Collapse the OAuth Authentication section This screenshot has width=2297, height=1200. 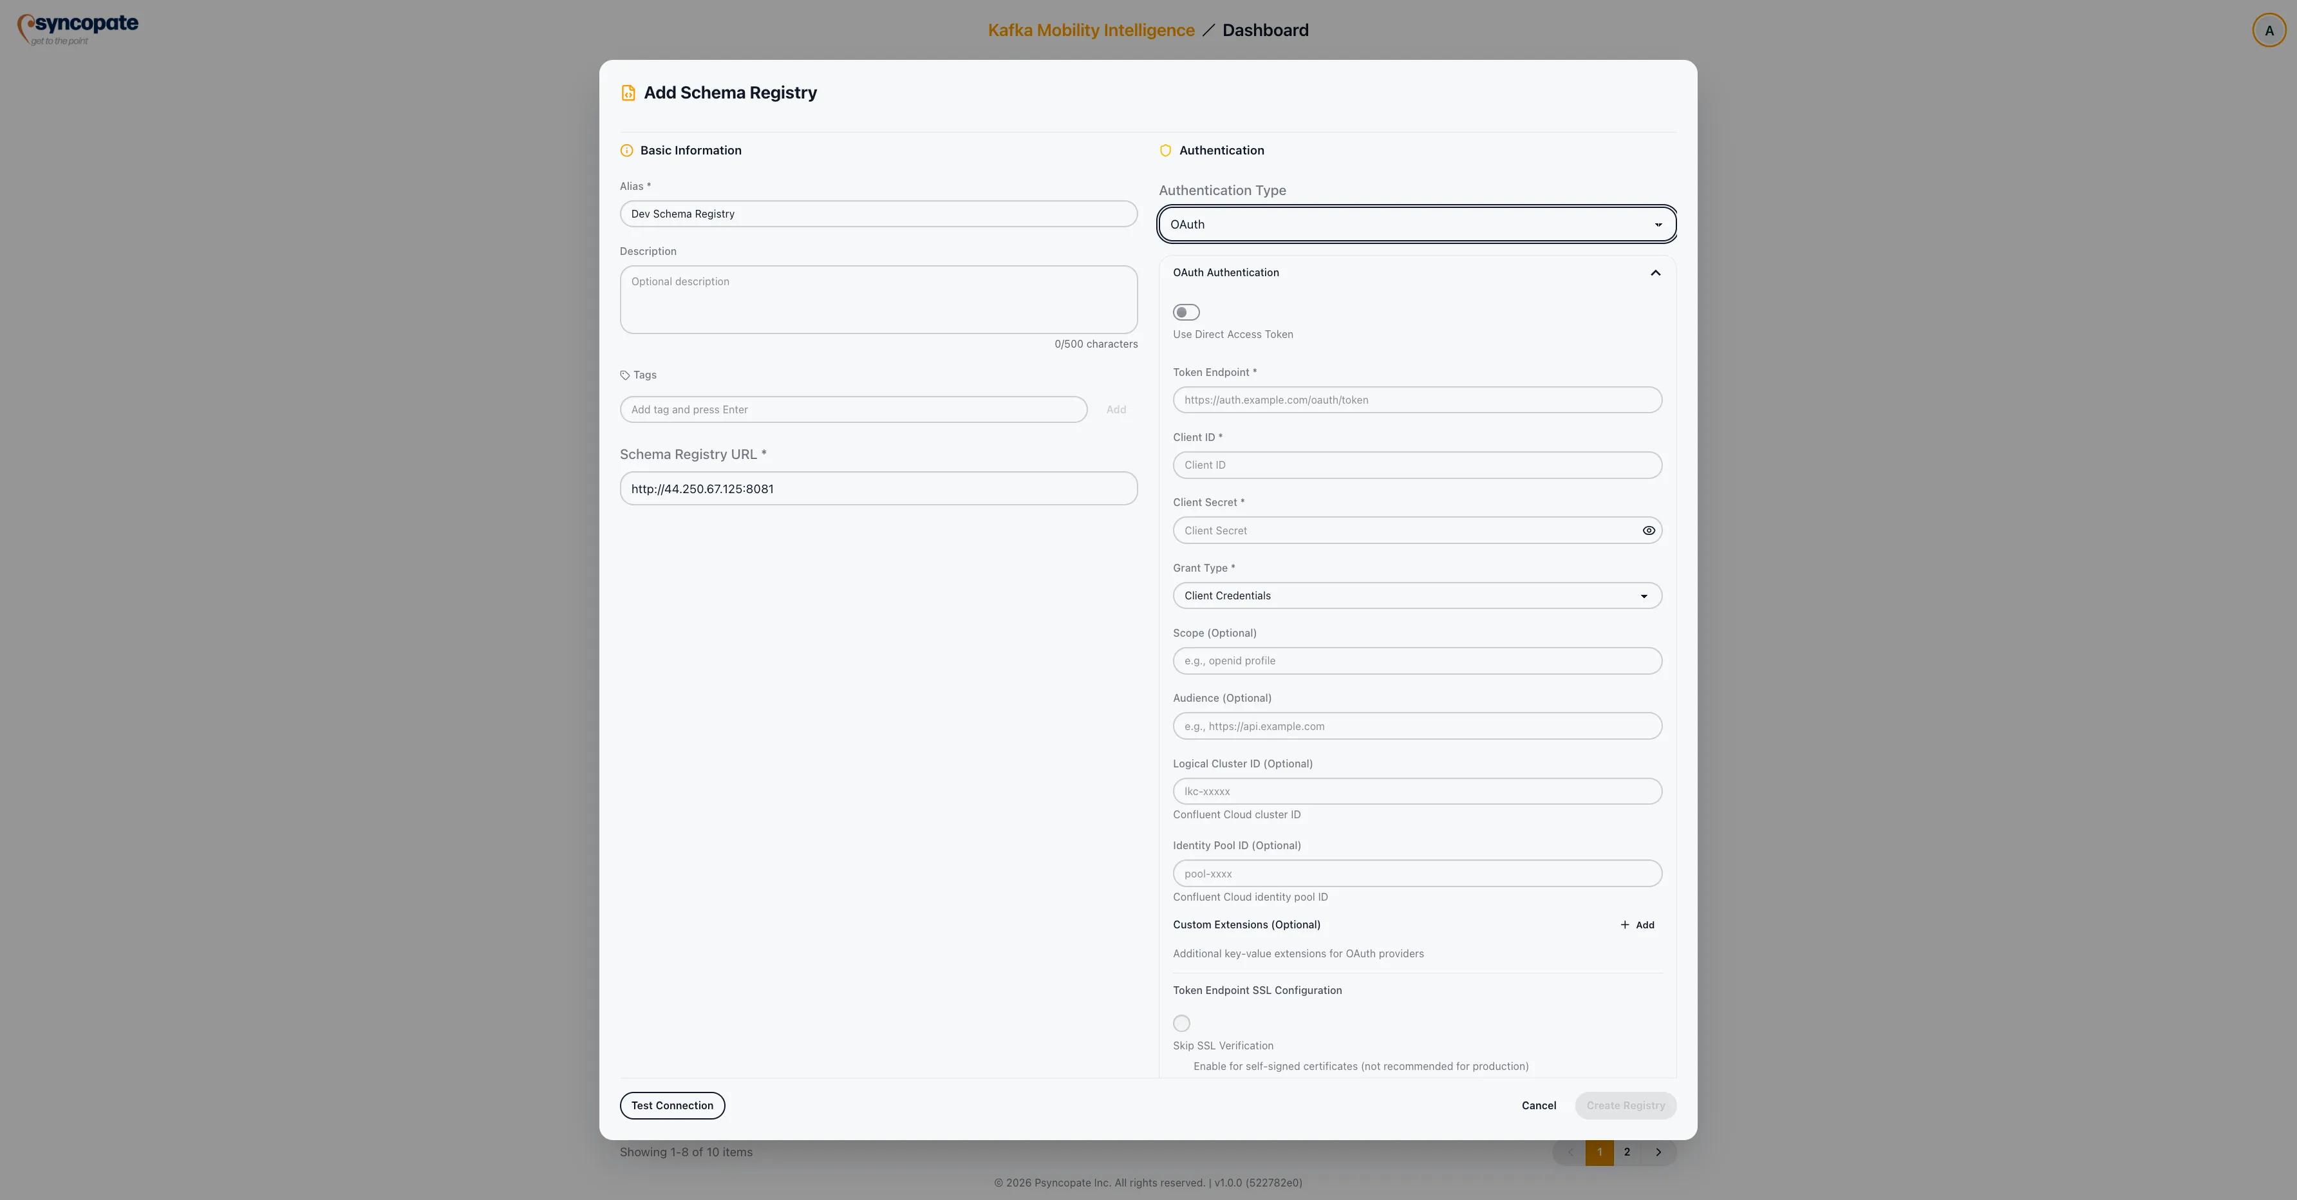click(1655, 273)
